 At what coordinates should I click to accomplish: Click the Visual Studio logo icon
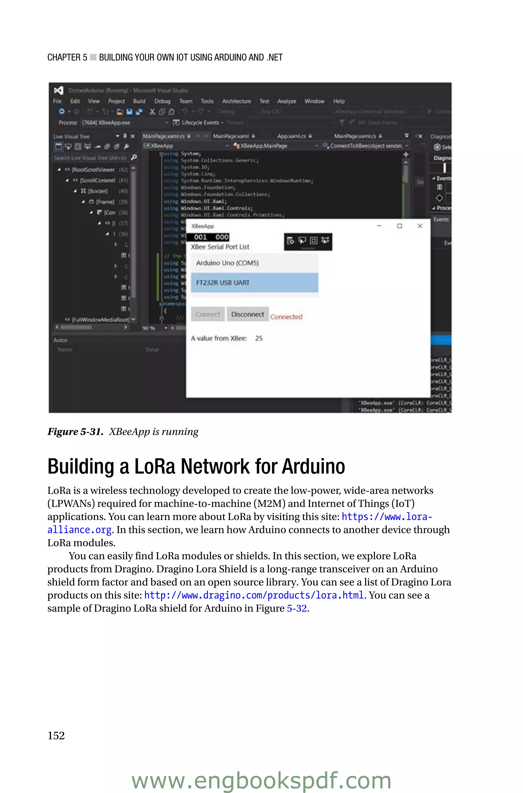[59, 90]
